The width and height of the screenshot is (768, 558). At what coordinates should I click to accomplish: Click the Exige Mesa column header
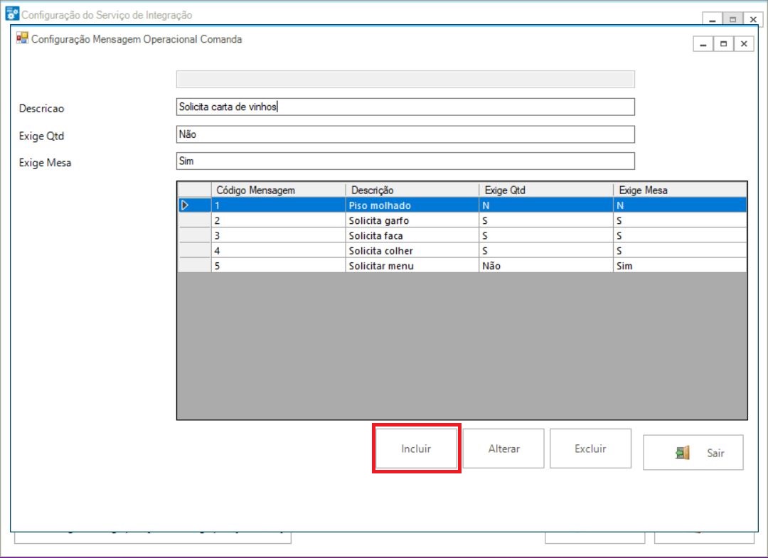pos(680,190)
